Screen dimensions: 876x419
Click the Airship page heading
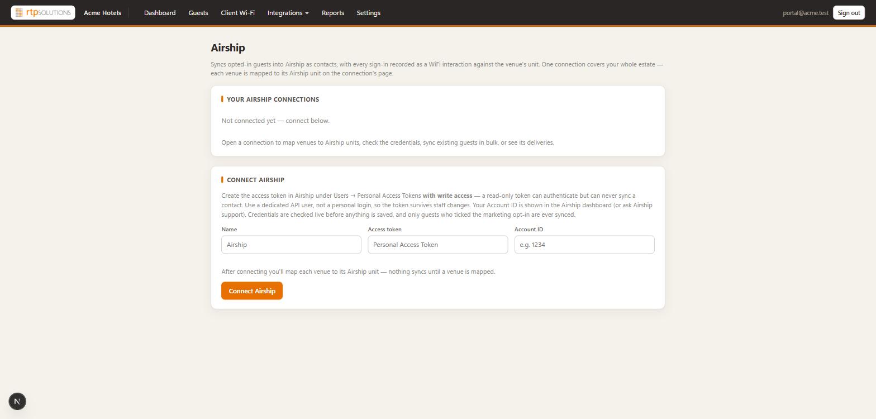tap(228, 48)
